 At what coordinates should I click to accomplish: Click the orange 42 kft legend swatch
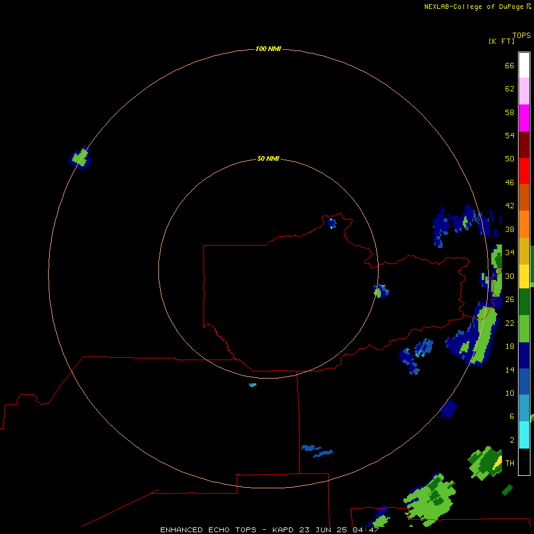pyautogui.click(x=524, y=224)
